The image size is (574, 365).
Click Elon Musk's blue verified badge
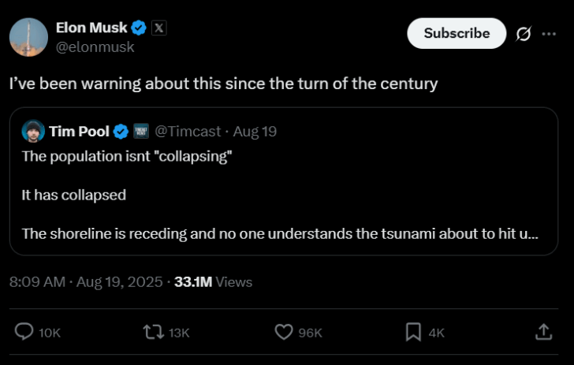point(139,28)
